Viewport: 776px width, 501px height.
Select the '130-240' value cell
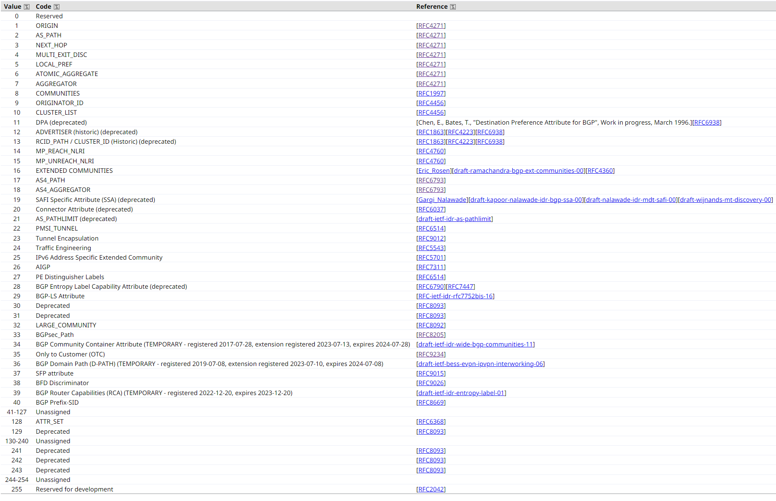coord(17,441)
